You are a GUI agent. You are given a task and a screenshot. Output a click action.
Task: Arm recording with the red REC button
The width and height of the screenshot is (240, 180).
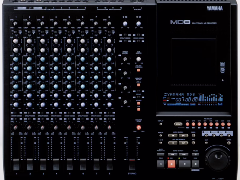click(x=171, y=164)
